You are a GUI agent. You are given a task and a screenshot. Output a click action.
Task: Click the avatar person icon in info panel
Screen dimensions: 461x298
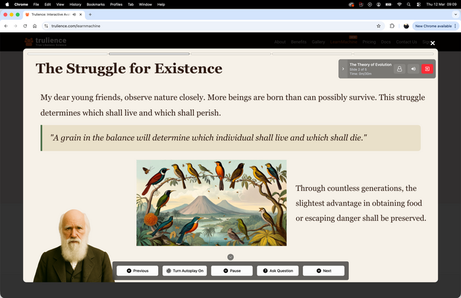pyautogui.click(x=399, y=69)
